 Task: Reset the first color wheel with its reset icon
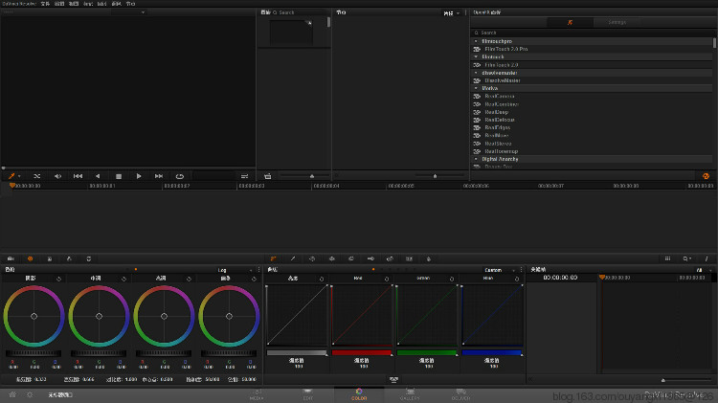(x=58, y=279)
